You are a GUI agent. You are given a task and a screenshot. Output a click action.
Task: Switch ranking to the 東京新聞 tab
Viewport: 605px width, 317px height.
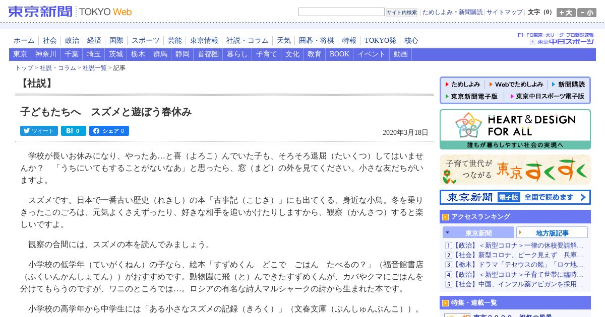[x=478, y=232]
